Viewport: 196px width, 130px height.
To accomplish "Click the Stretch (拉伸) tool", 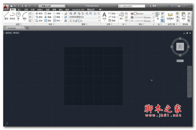I will [x=39, y=21].
